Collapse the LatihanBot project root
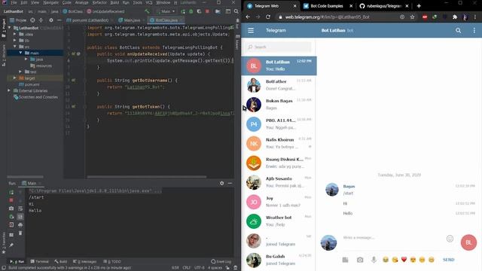This screenshot has width=482, height=271. tap(10, 28)
